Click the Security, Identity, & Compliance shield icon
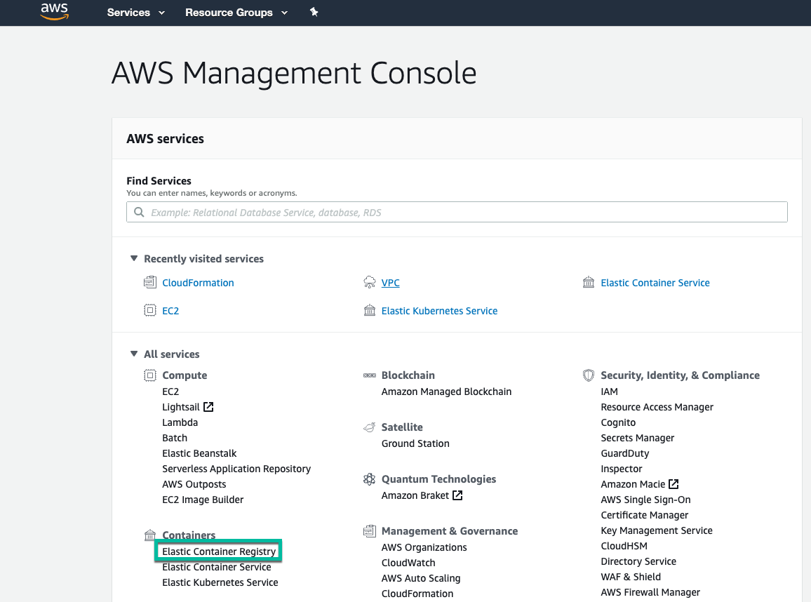This screenshot has width=811, height=602. coord(589,375)
